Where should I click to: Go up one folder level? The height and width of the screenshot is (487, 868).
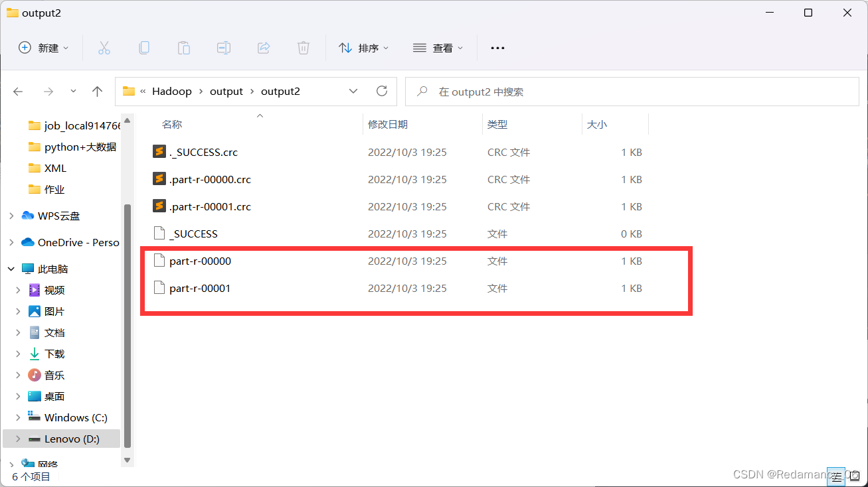pos(97,91)
